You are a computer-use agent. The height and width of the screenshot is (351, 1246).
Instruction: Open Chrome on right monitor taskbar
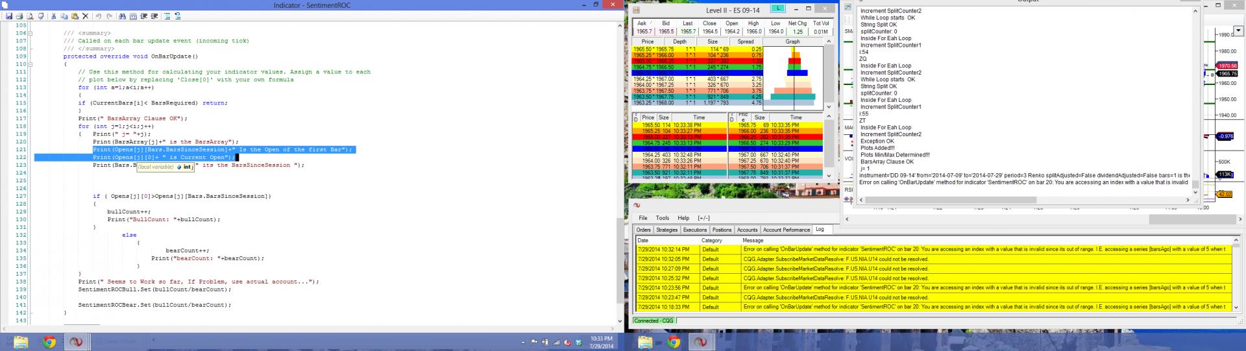(674, 342)
